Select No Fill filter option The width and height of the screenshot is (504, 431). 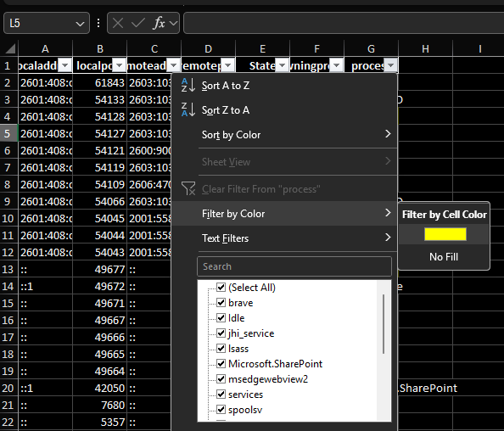(444, 257)
